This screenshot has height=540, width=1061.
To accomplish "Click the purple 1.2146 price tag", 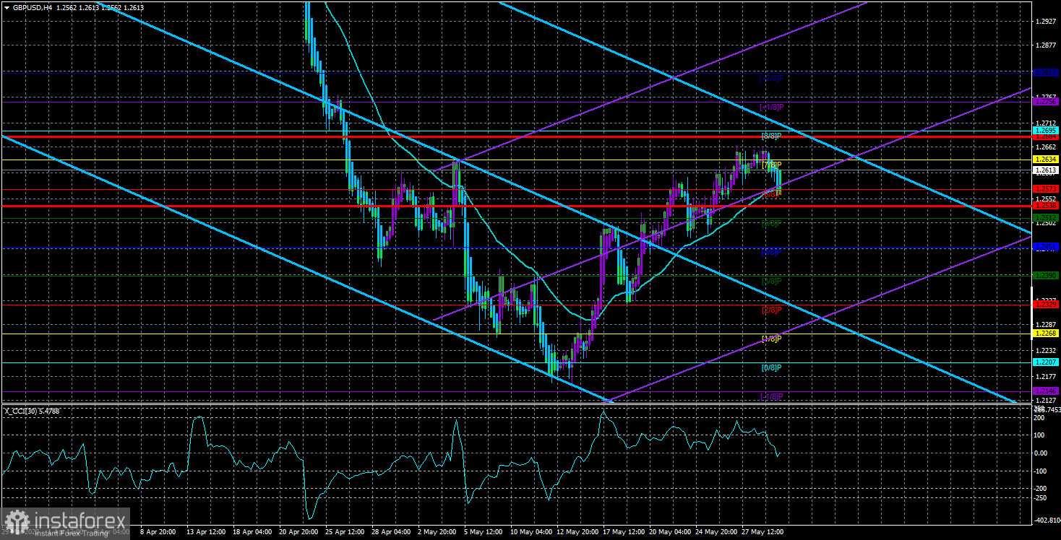I will point(1046,391).
